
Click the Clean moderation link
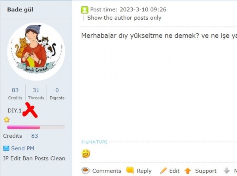pos(58,159)
